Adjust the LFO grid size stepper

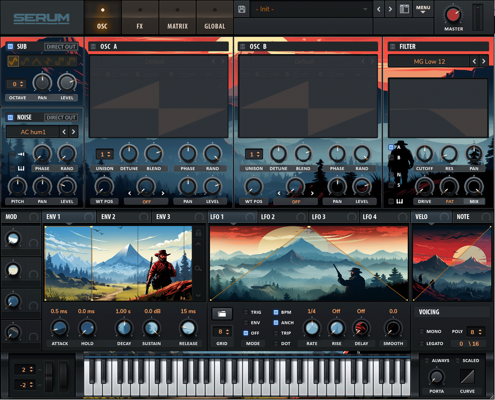click(222, 332)
